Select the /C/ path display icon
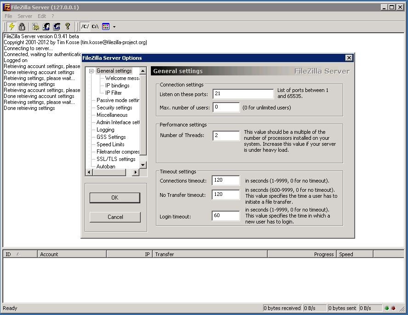This screenshot has width=408, height=315. coord(85,27)
